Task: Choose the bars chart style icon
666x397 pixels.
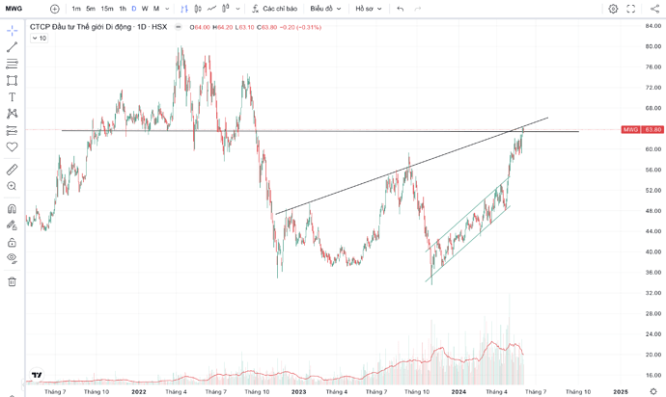Action: tap(184, 9)
